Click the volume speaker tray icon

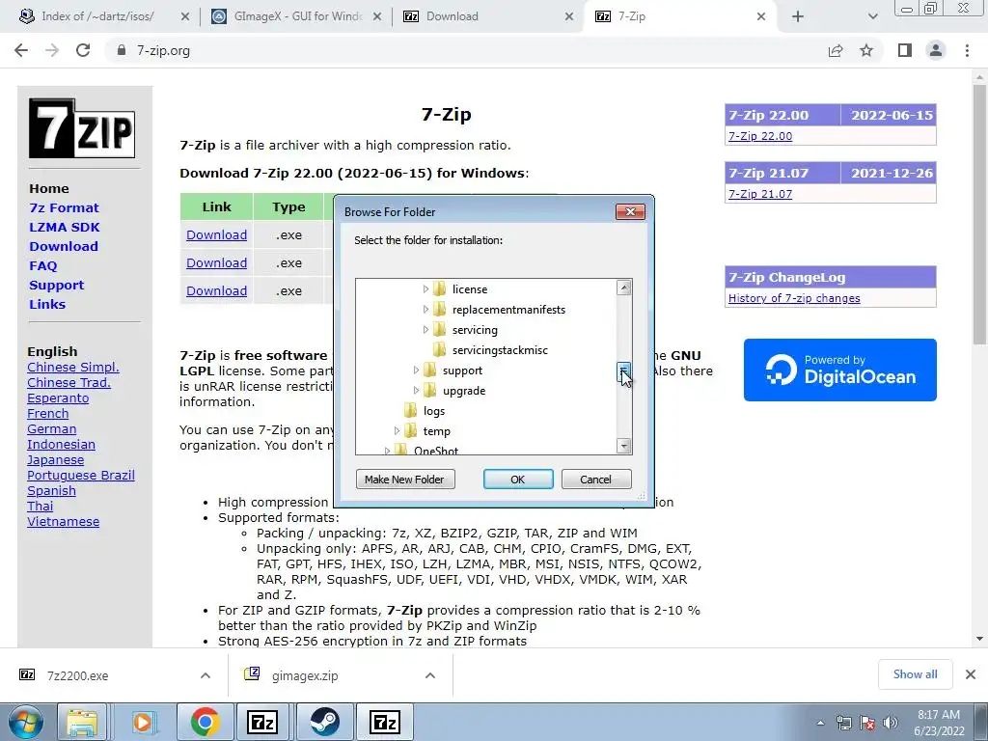point(891,723)
